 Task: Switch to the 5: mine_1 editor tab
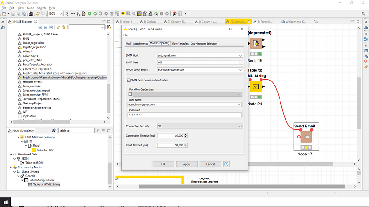click(x=124, y=22)
